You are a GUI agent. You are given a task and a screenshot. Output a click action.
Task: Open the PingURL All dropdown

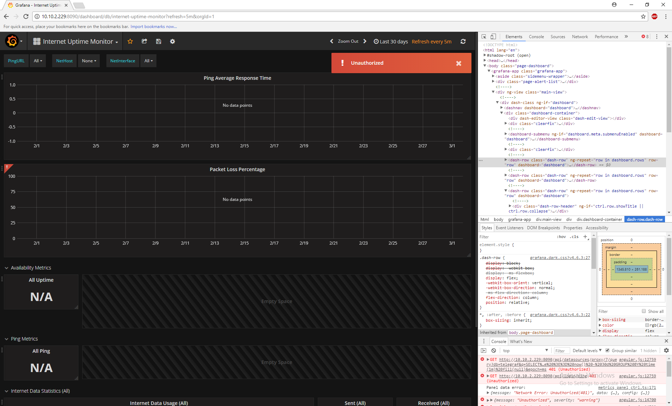(38, 61)
